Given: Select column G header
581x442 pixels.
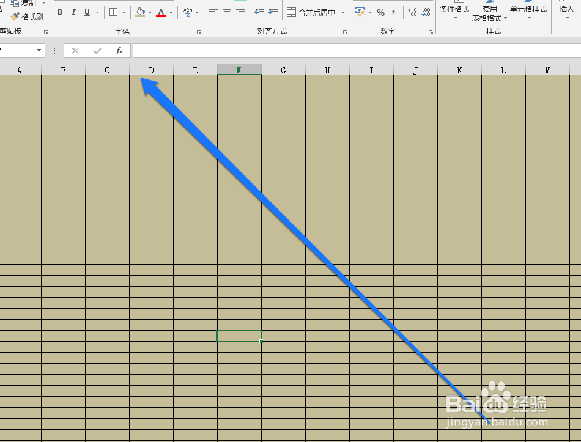Looking at the screenshot, I should (283, 70).
